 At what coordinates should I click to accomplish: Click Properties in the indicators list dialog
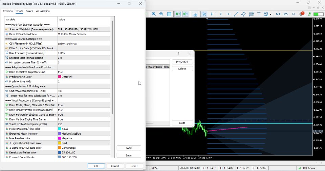(182, 62)
